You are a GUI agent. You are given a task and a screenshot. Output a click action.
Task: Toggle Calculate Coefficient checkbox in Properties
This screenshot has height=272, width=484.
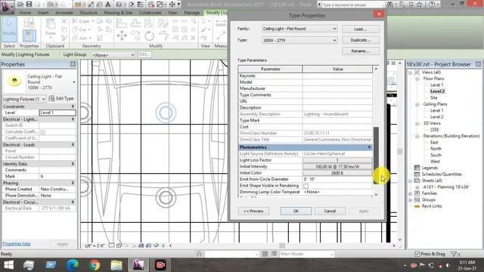click(42, 132)
